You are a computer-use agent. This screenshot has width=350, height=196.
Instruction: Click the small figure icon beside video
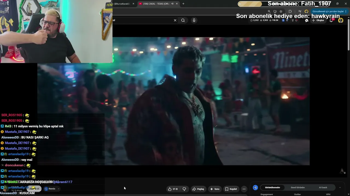point(342,171)
